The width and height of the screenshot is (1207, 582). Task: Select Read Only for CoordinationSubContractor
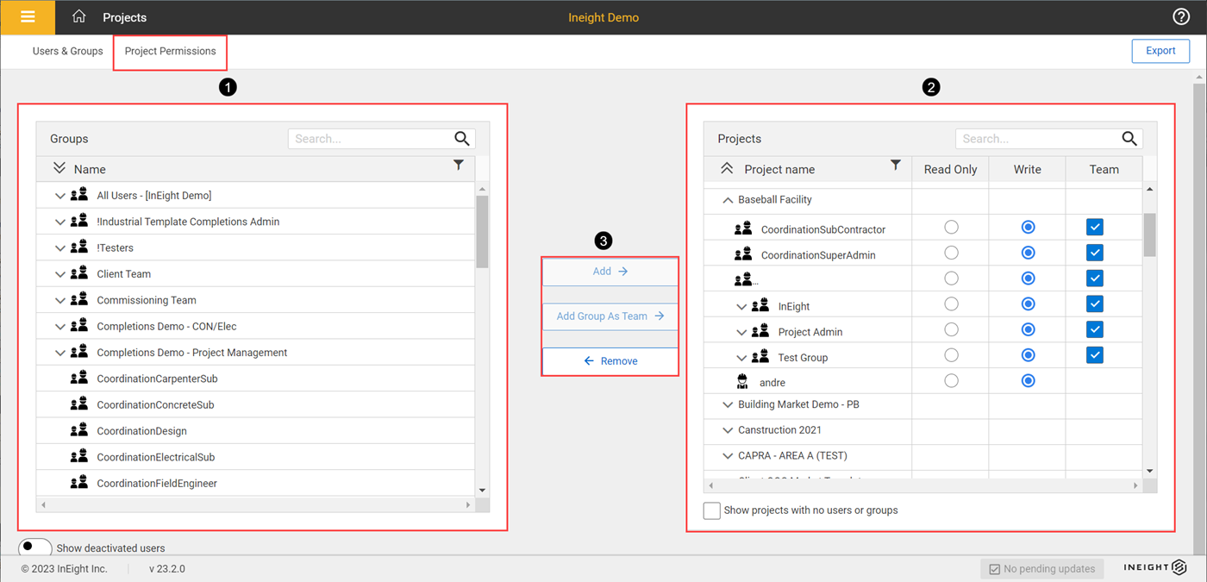951,228
